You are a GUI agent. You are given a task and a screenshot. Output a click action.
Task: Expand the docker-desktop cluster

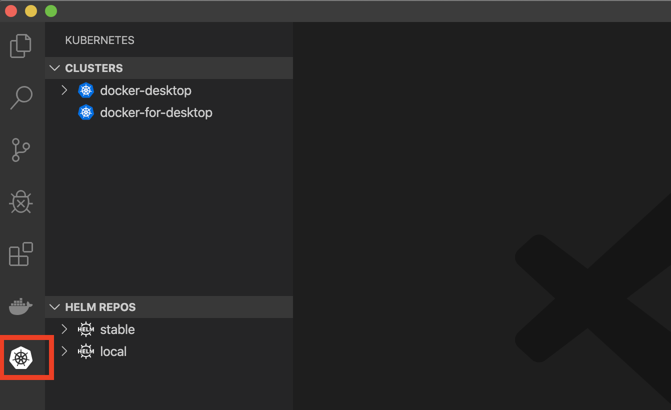[64, 90]
